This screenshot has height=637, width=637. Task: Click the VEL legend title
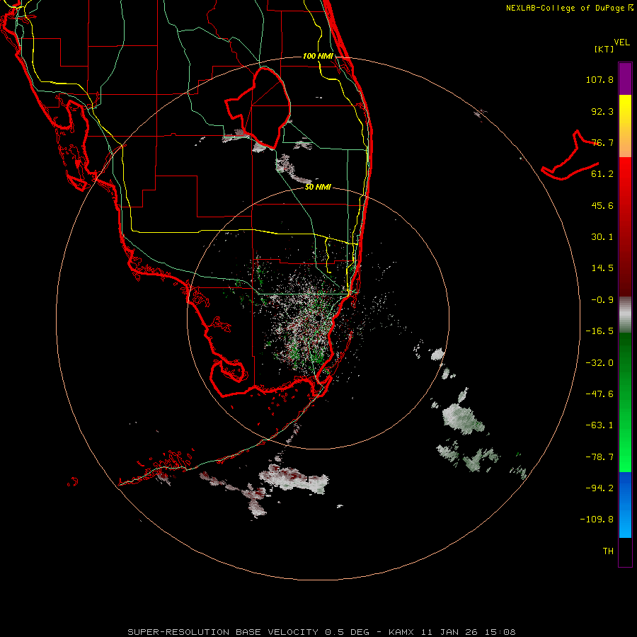coord(622,42)
